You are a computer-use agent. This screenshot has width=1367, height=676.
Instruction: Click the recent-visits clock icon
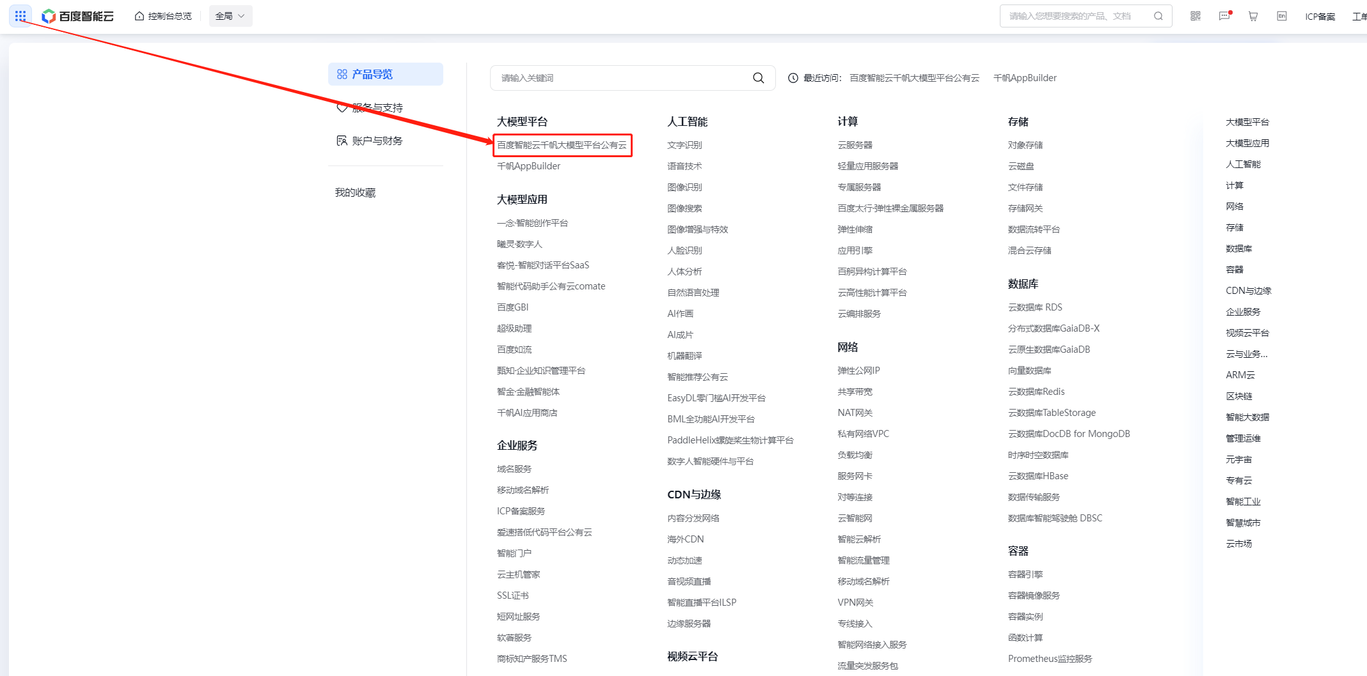793,78
